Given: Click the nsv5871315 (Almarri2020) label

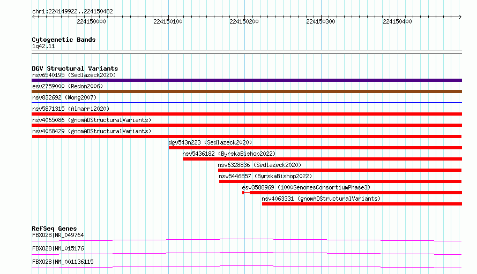Looking at the screenshot, I should [x=71, y=109].
